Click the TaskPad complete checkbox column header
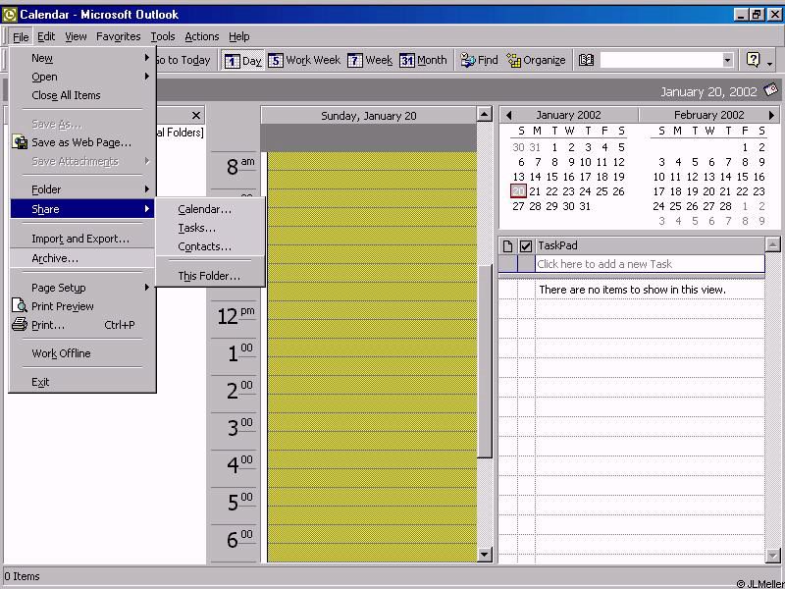The image size is (785, 589). [525, 245]
